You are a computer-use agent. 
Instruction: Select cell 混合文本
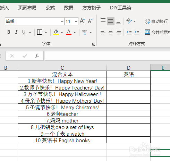(62, 74)
